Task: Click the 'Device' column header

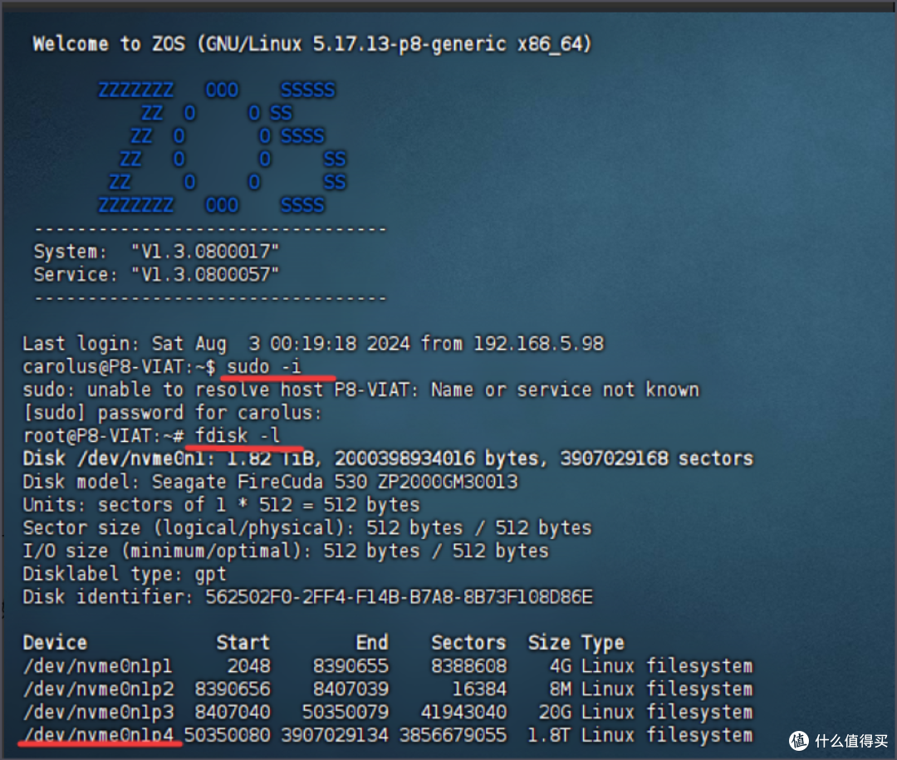Action: (x=55, y=643)
